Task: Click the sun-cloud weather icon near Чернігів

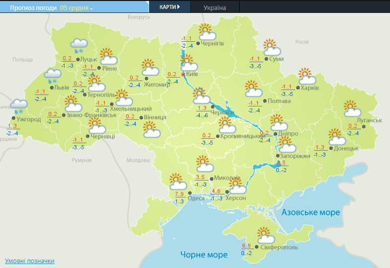Action: tap(207, 32)
